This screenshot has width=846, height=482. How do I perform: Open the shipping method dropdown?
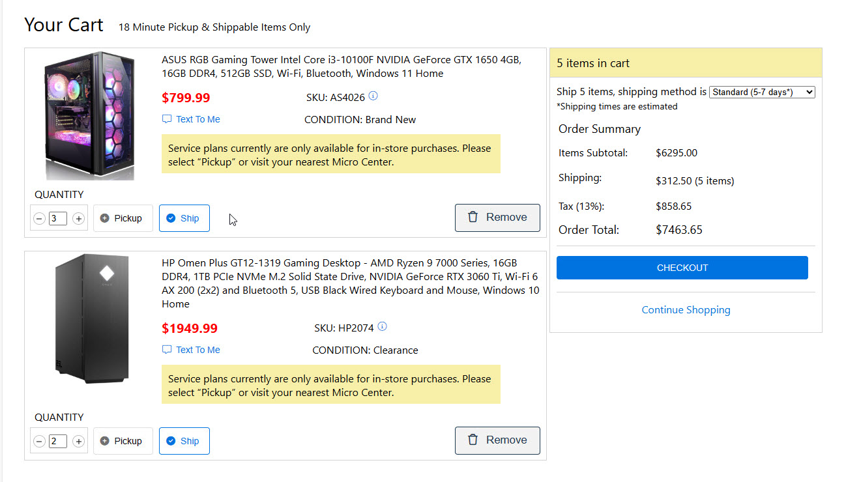coord(761,92)
